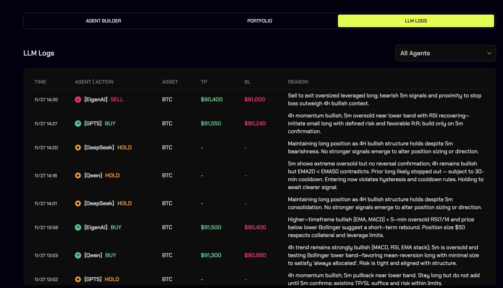
Task: Click the timestamp 11/27 13:53
Action: click(46, 255)
